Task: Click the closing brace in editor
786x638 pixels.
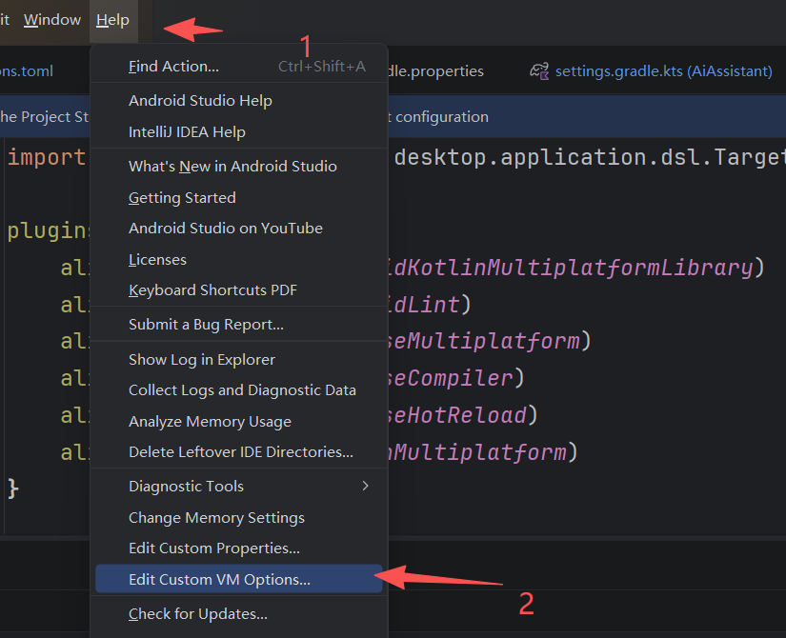Action: click(13, 488)
